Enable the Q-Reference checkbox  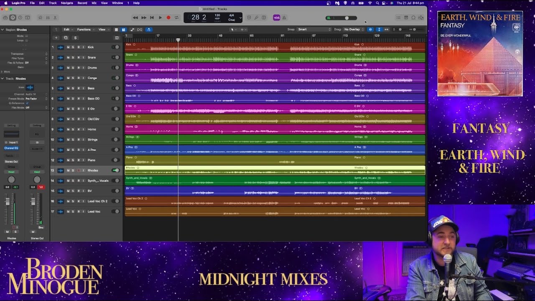(27, 103)
